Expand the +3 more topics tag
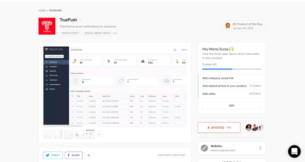Screen dimensions: 305x162 tap(115, 33)
